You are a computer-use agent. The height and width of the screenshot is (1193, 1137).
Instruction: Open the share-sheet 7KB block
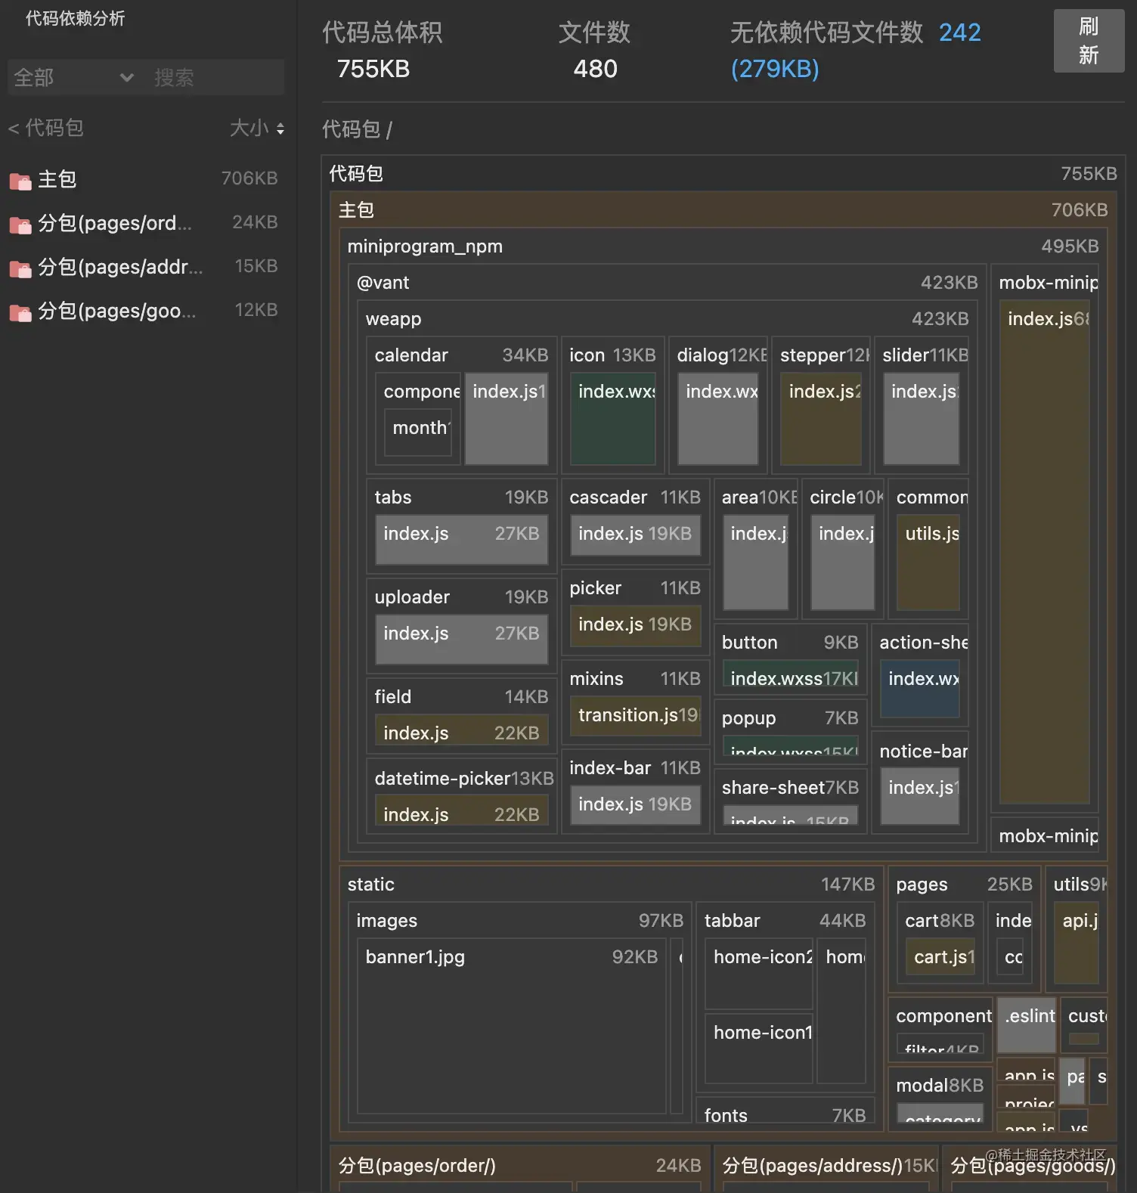[790, 788]
